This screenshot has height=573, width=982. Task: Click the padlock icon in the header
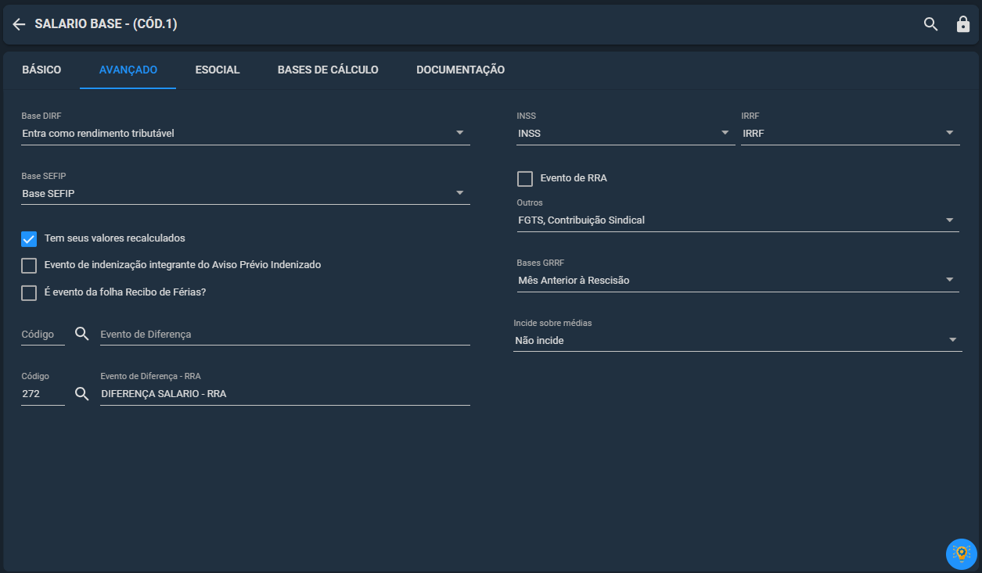[x=963, y=24]
